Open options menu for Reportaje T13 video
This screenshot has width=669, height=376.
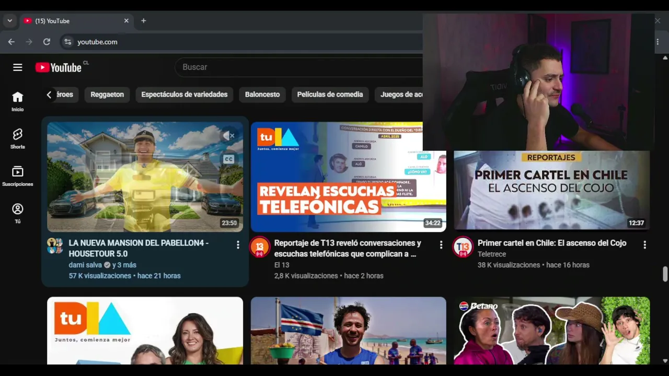[441, 244]
